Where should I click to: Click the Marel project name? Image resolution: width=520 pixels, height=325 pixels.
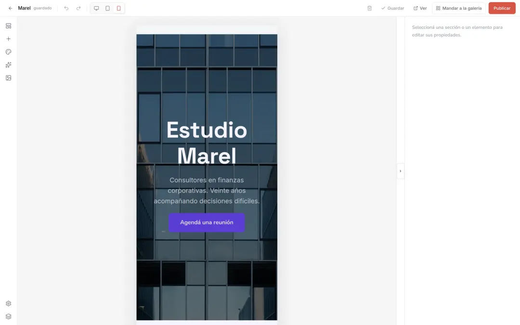[24, 8]
